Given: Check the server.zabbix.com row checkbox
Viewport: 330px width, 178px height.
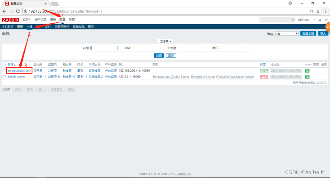Looking at the screenshot, I should pyautogui.click(x=4, y=71).
